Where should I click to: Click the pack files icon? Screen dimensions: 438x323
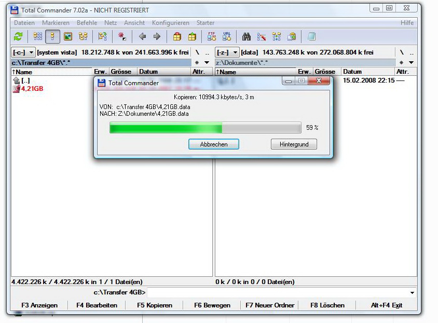tap(177, 36)
